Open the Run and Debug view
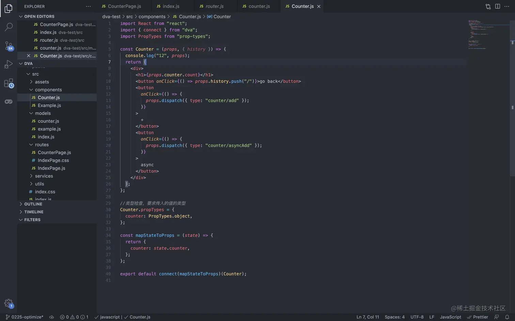Screen dimensions: 515x321 (9, 64)
